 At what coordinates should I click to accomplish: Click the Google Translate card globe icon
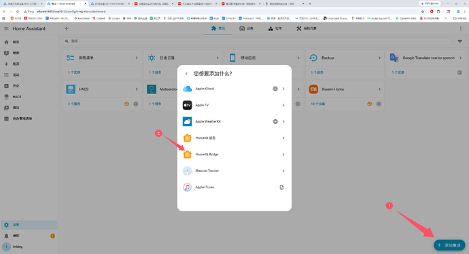tap(459, 72)
